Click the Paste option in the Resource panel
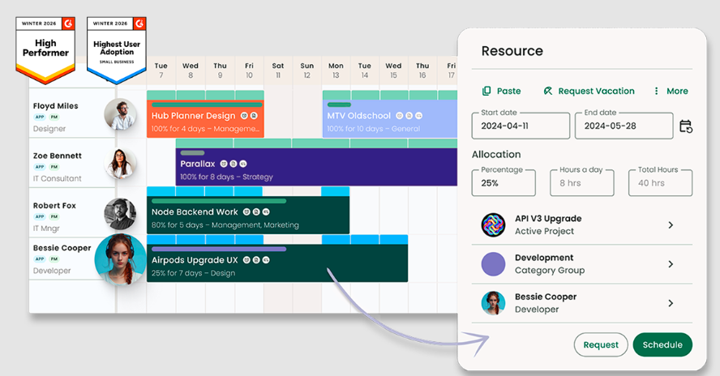The width and height of the screenshot is (720, 376). tap(501, 91)
